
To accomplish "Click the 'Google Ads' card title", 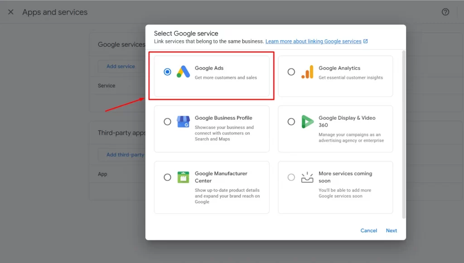I will pyautogui.click(x=209, y=68).
